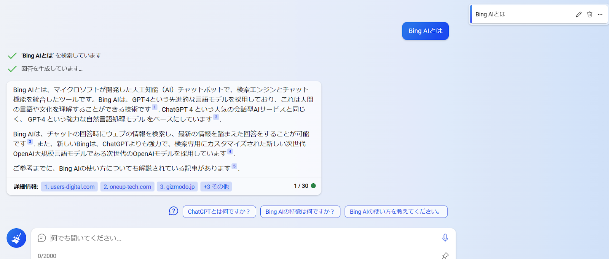Focus the 何でも聞いてください... input field

coord(244,238)
